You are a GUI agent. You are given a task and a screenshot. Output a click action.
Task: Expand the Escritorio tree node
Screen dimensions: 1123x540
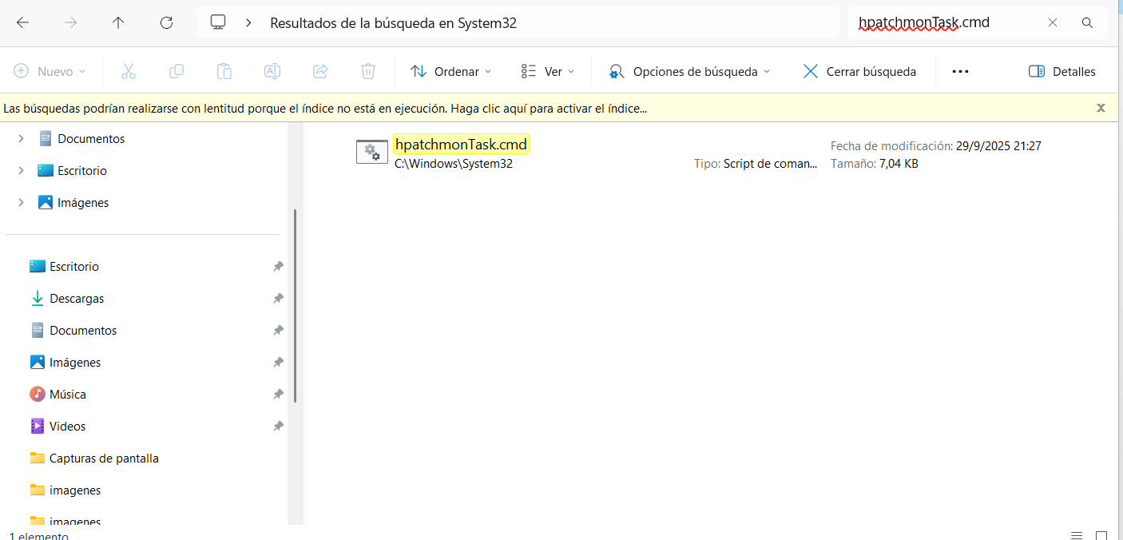click(21, 170)
